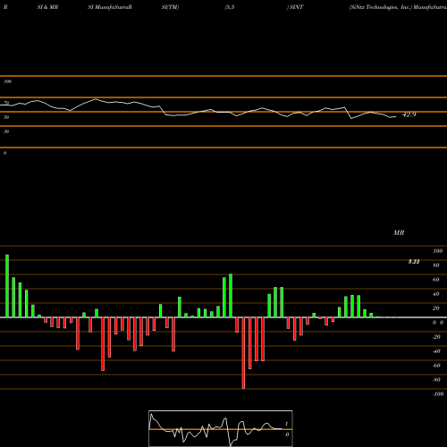Click the first tall green bar at far left

(x=7, y=286)
